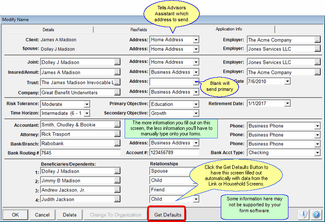The width and height of the screenshot is (325, 222).
Task: Click the browse button beside the Joint field
Action: [117, 62]
